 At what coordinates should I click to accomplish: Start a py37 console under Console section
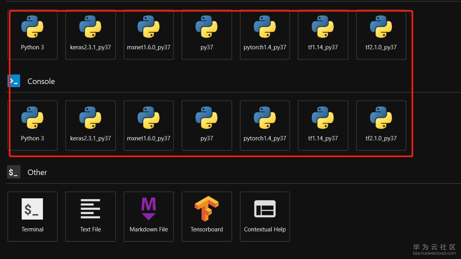tap(207, 126)
